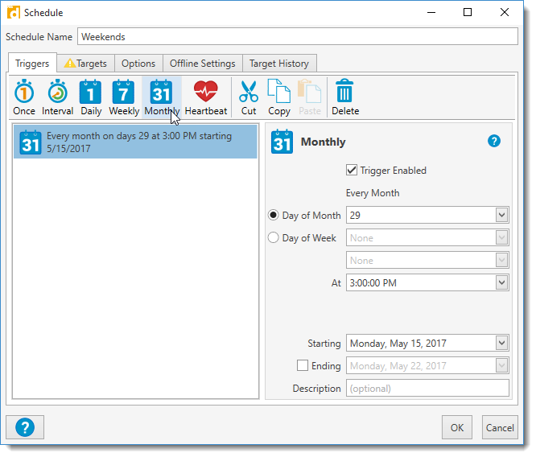Open help for Monthly trigger
This screenshot has width=536, height=457.
point(494,141)
